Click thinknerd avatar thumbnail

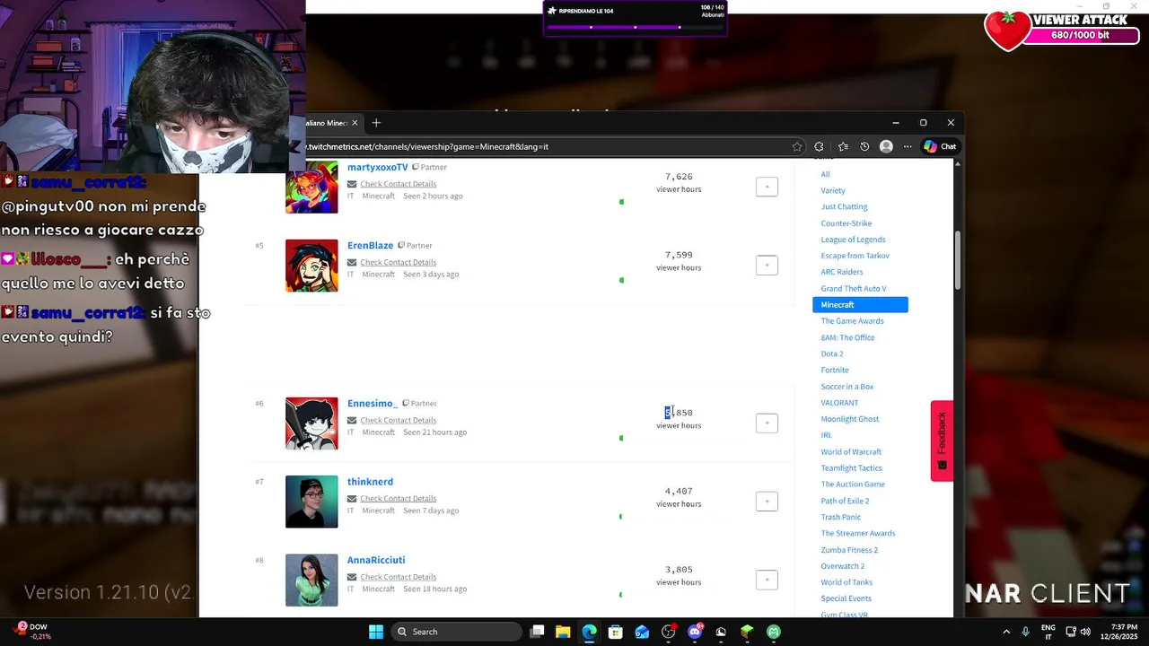click(311, 502)
